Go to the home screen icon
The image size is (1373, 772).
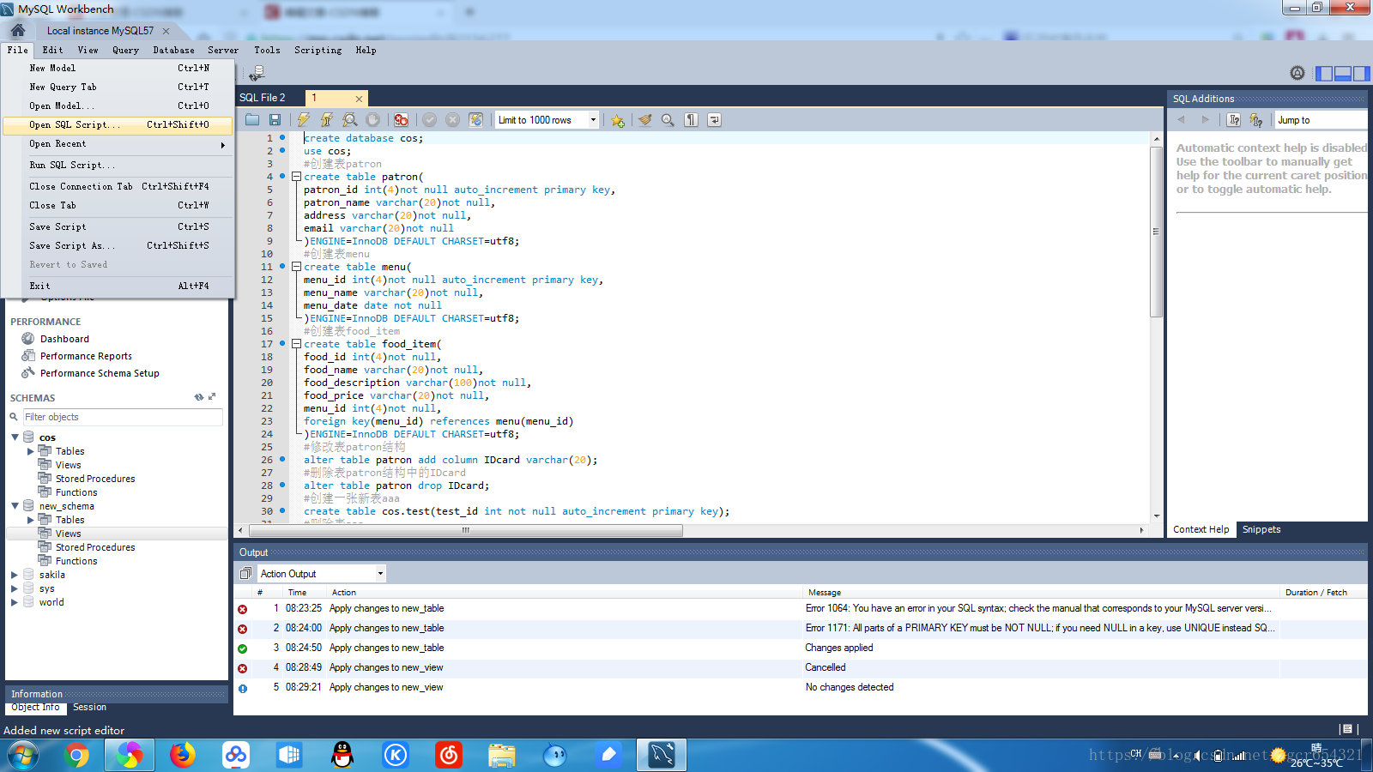tap(17, 30)
